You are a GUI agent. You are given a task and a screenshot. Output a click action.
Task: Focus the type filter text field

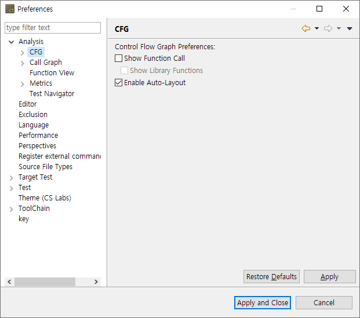coord(53,28)
